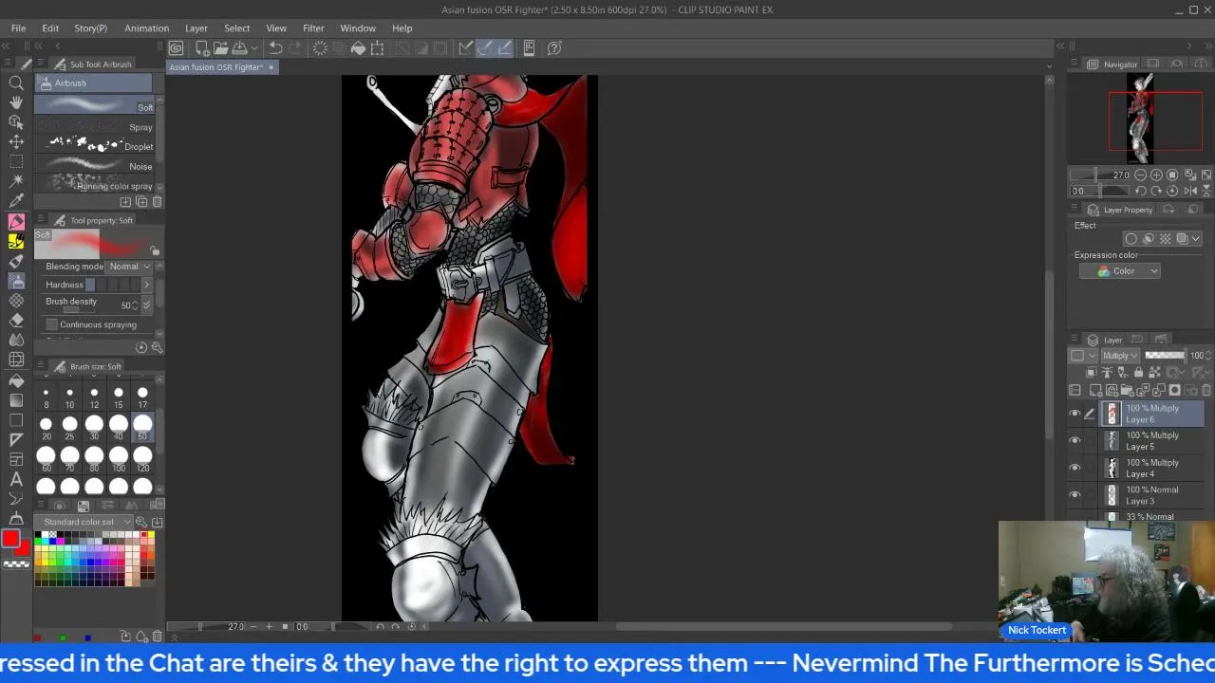Select the Zoom magnifier tool
The width and height of the screenshot is (1215, 683).
pos(16,83)
